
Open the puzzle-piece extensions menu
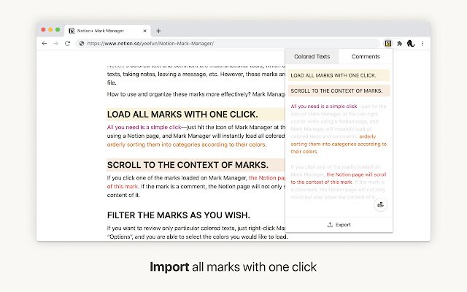click(400, 44)
